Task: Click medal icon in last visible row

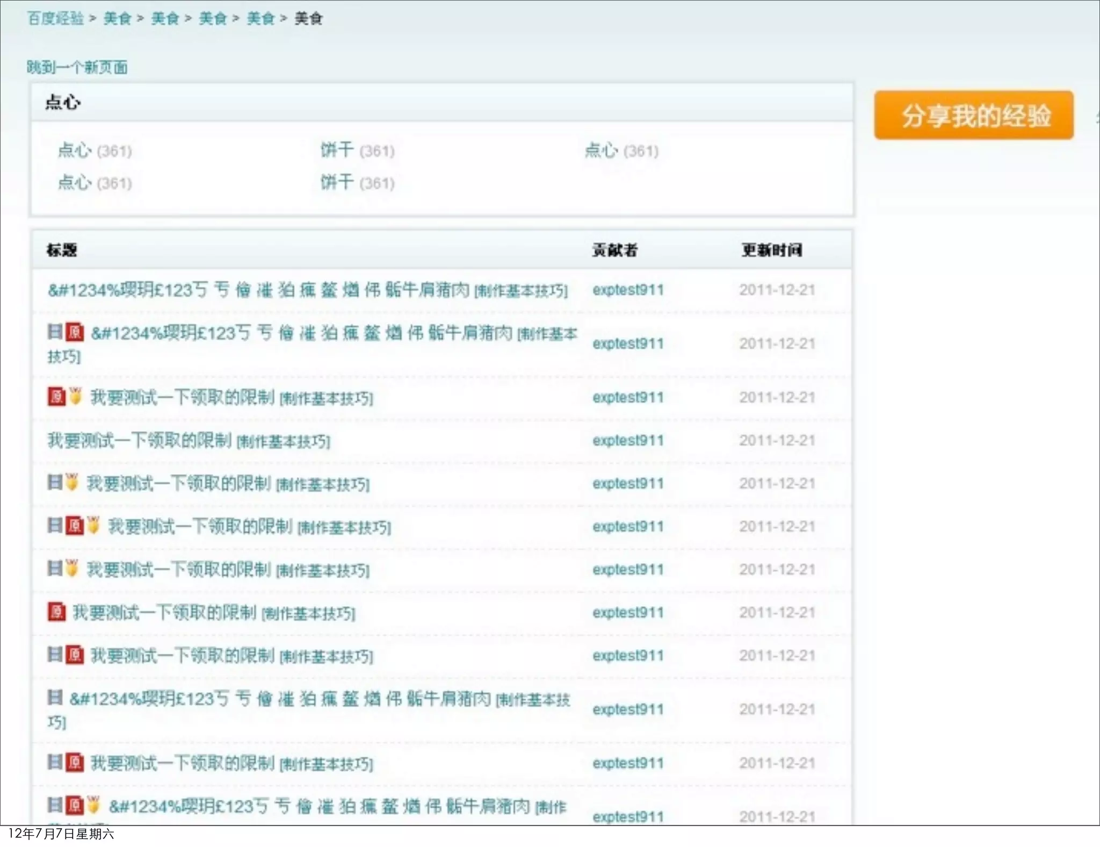Action: tap(93, 805)
